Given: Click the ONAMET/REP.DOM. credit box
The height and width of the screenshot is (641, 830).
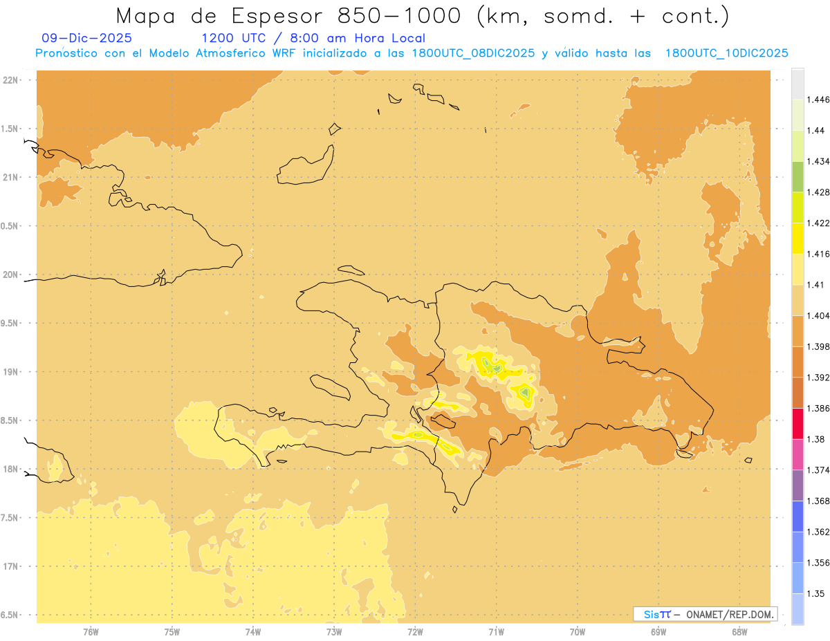Looking at the screenshot, I should (x=705, y=614).
